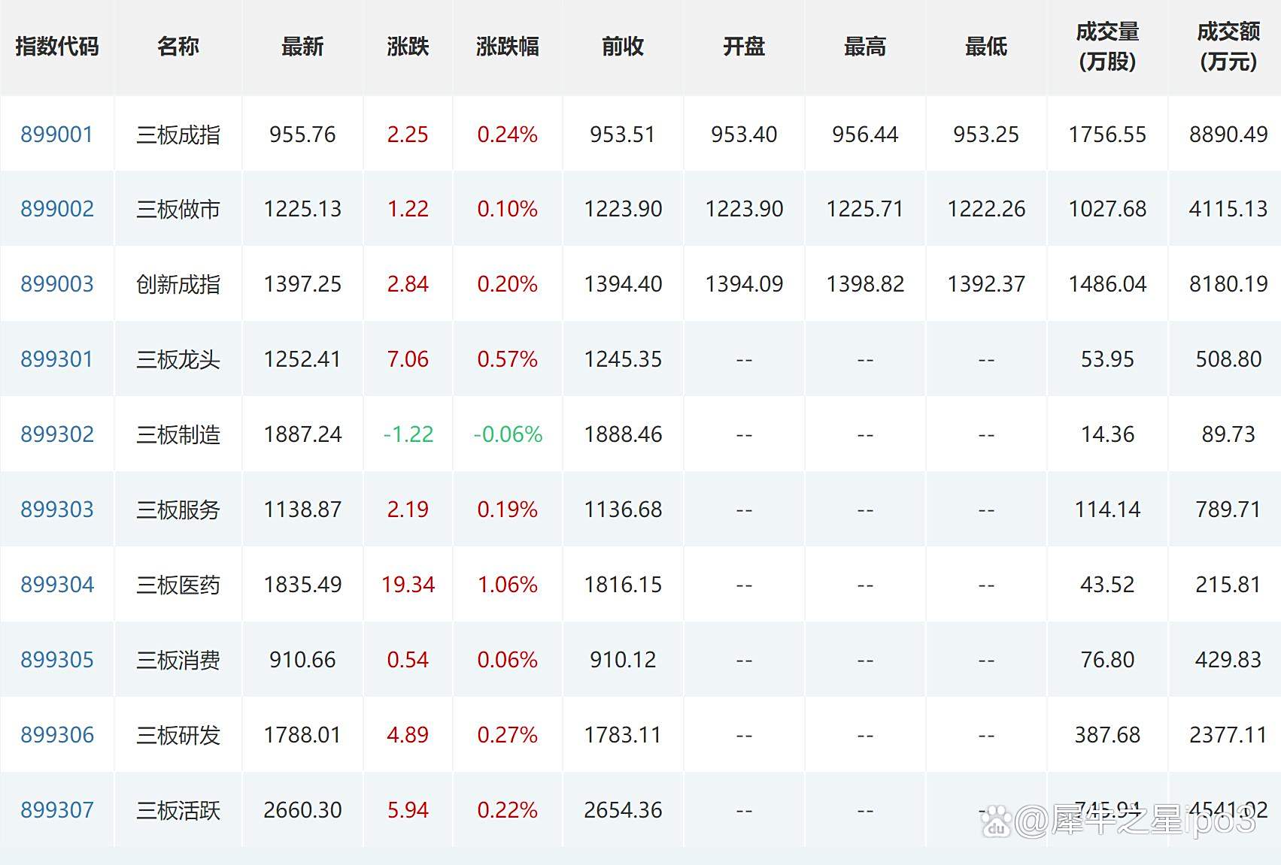This screenshot has width=1281, height=865.
Task: Open the 三板消费 index code 899305
Action: pos(56,659)
